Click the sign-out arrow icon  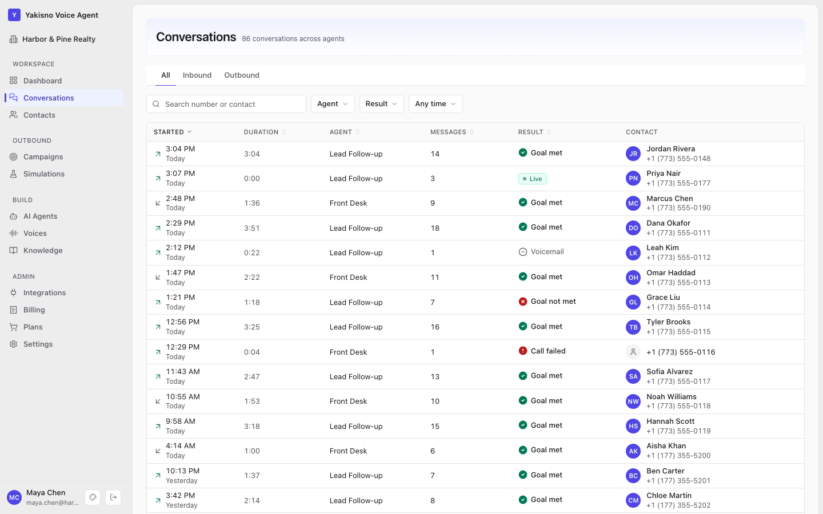(113, 497)
